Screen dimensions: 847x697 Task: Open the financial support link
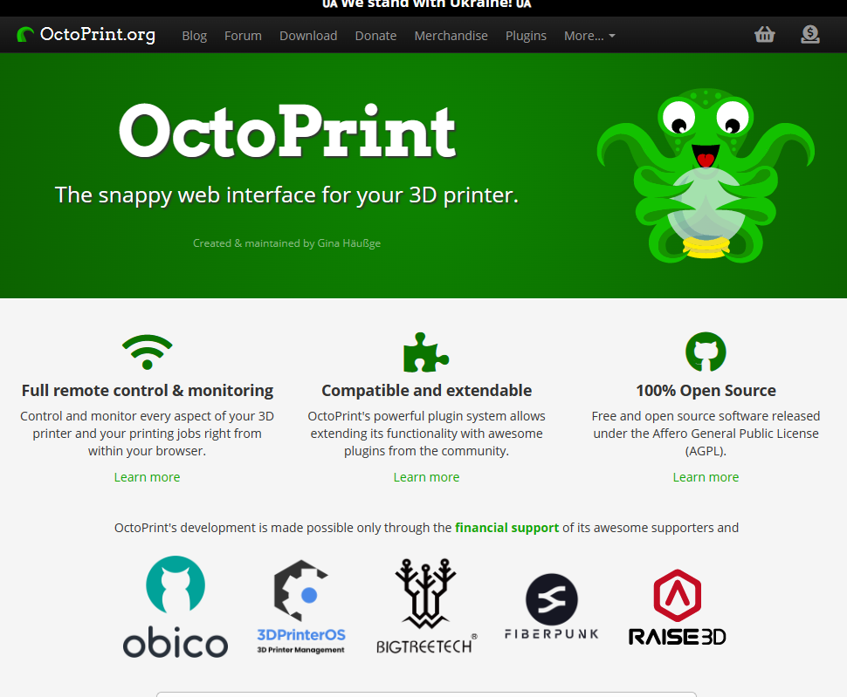coord(506,528)
